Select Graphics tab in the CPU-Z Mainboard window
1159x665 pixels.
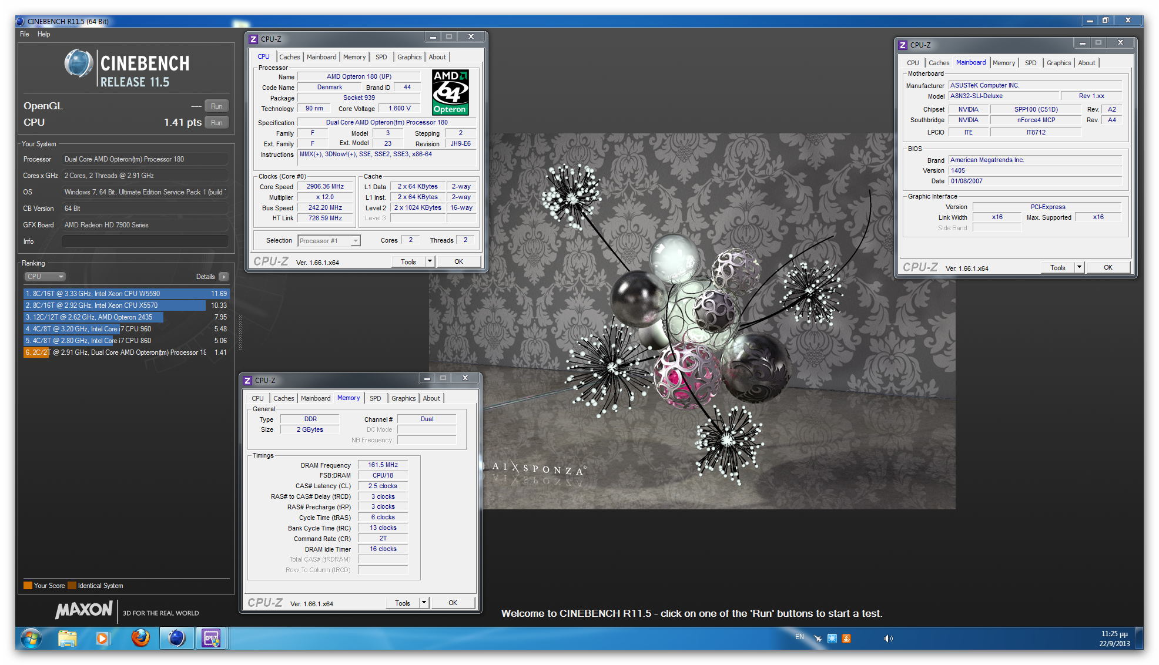click(1059, 63)
